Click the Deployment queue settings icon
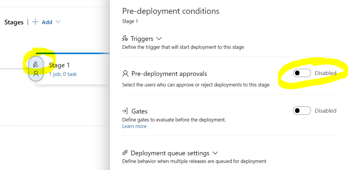 pyautogui.click(x=125, y=153)
